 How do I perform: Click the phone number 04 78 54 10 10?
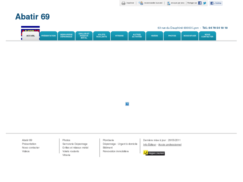pos(218,28)
